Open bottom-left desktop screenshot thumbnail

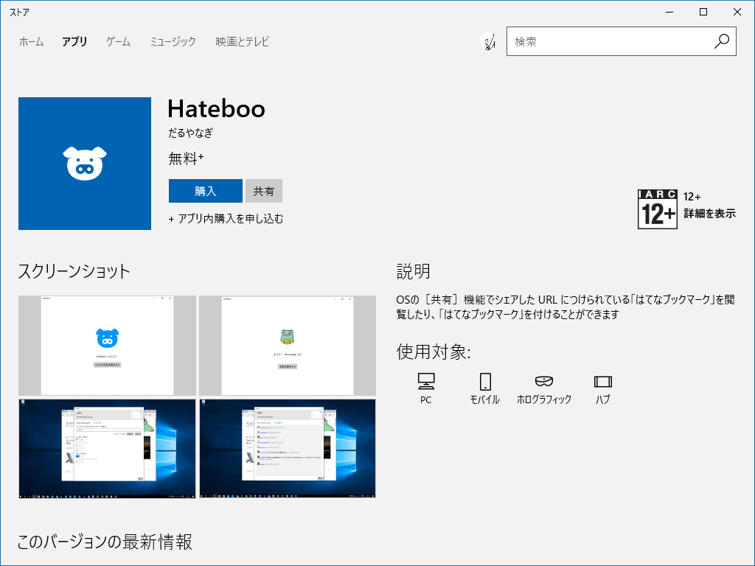tap(107, 448)
